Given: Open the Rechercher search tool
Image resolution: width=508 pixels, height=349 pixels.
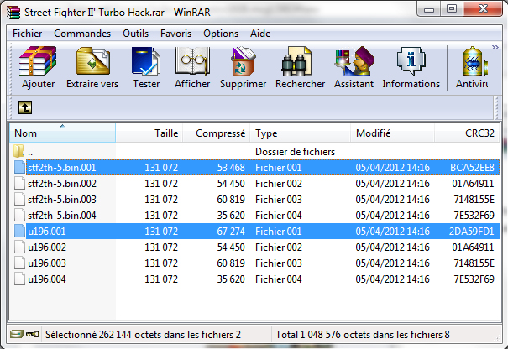Looking at the screenshot, I should coord(300,67).
